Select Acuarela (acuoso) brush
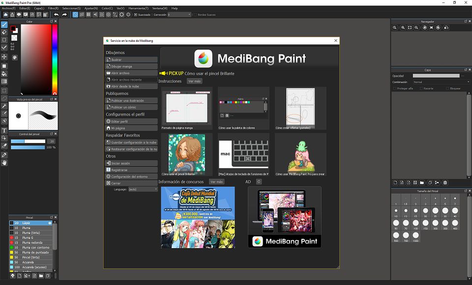472x285 pixels. coord(30,267)
